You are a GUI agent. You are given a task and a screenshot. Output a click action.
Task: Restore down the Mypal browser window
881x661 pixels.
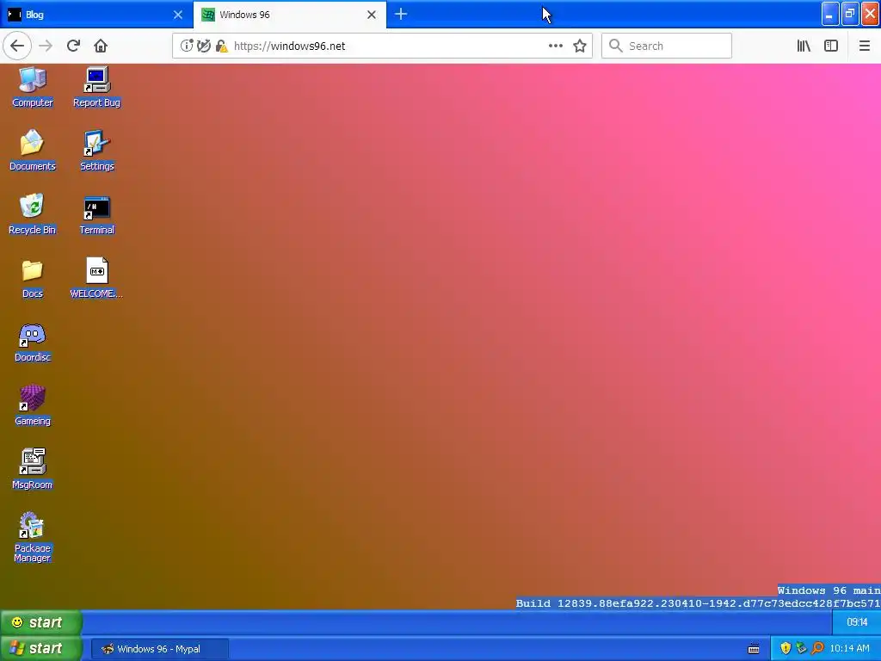(x=850, y=14)
